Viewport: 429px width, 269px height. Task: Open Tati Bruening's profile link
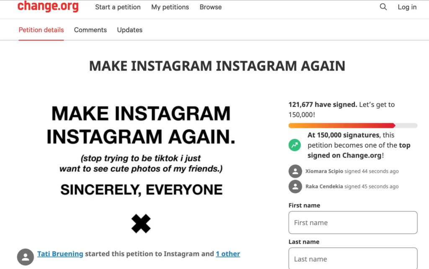pyautogui.click(x=60, y=254)
